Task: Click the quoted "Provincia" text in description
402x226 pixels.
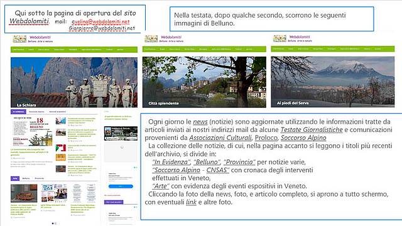Action: (239, 162)
